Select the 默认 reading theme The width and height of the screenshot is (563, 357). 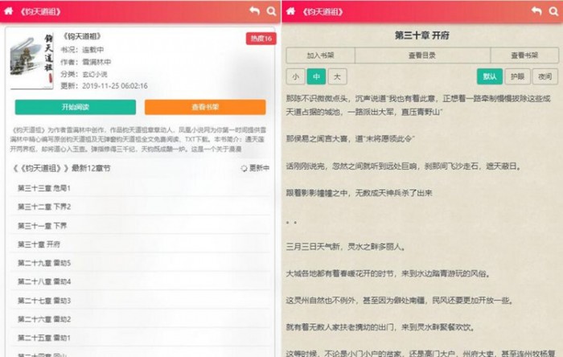(489, 76)
